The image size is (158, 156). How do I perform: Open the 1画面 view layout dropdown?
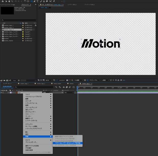click(105, 80)
